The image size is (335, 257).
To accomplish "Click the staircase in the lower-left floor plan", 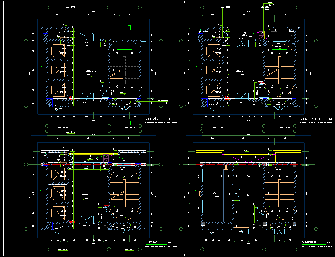I will pos(125,193).
